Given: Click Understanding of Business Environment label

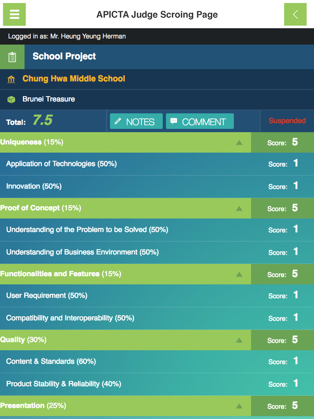Looking at the screenshot, I should 83,252.
